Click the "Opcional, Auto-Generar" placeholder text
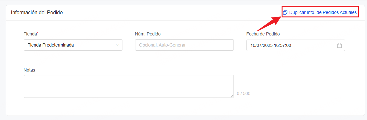The height and width of the screenshot is (120, 367). (x=162, y=45)
